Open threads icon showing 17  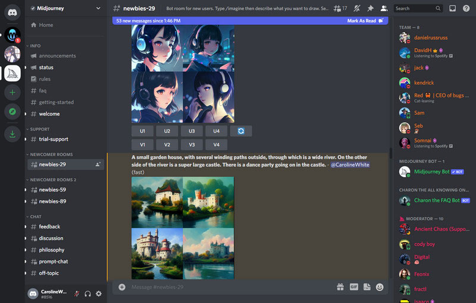pyautogui.click(x=340, y=8)
